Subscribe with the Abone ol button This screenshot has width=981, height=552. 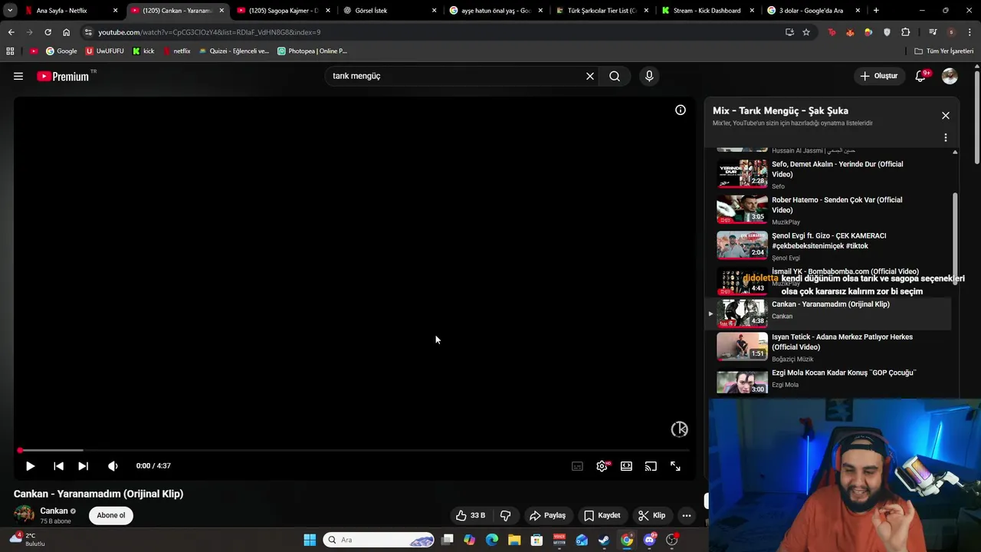tap(111, 515)
